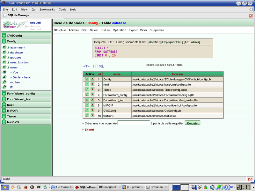
Task: Click the delete X icon for the Kexi row
Action: 92,84
